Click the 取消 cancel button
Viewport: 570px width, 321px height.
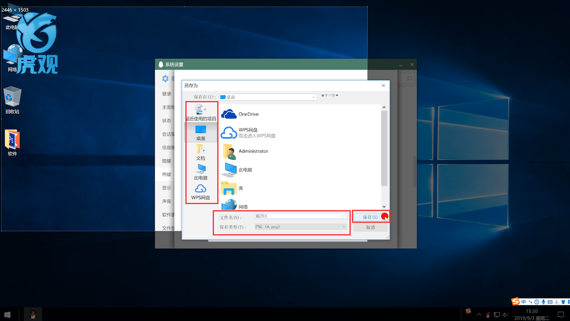click(370, 227)
